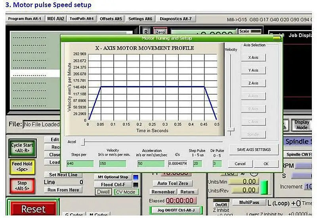This screenshot has height=218, width=317.
Task: Click the Dwell button
Action: tap(103, 192)
